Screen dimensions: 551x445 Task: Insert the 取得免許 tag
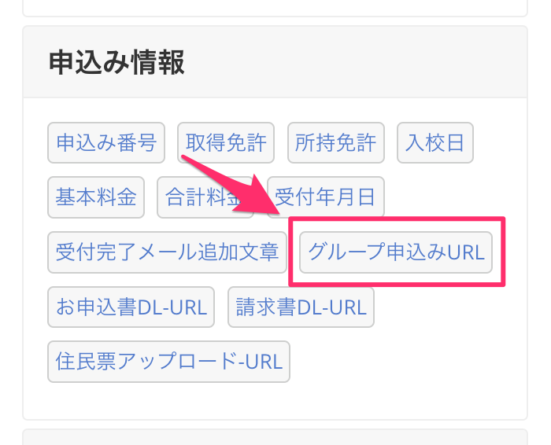click(x=226, y=143)
